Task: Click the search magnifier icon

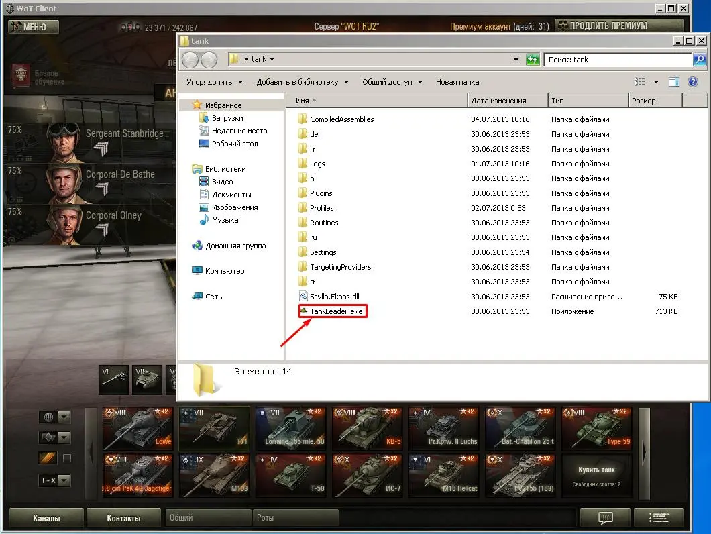Action: tap(700, 60)
